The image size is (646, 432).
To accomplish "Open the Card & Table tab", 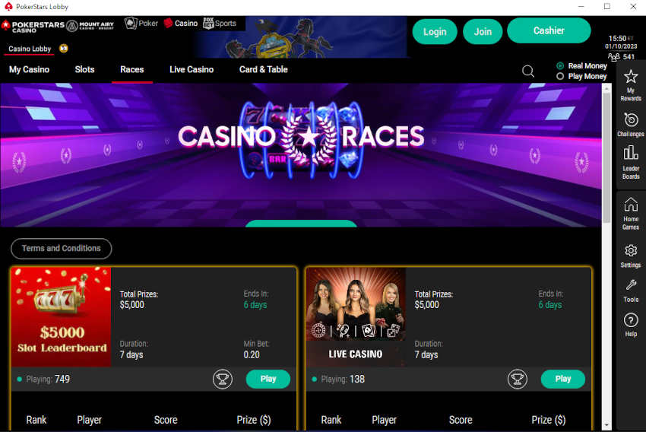I will pyautogui.click(x=263, y=70).
